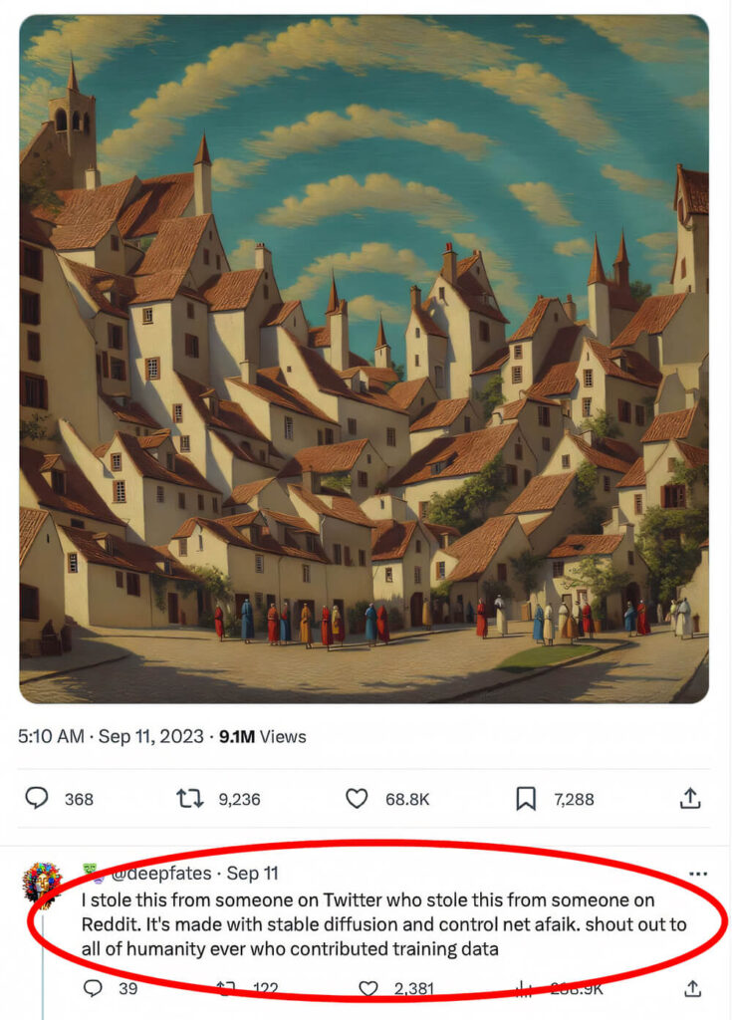This screenshot has height=1020, width=732.
Task: Reply to the @deepfates comment
Action: pyautogui.click(x=93, y=988)
